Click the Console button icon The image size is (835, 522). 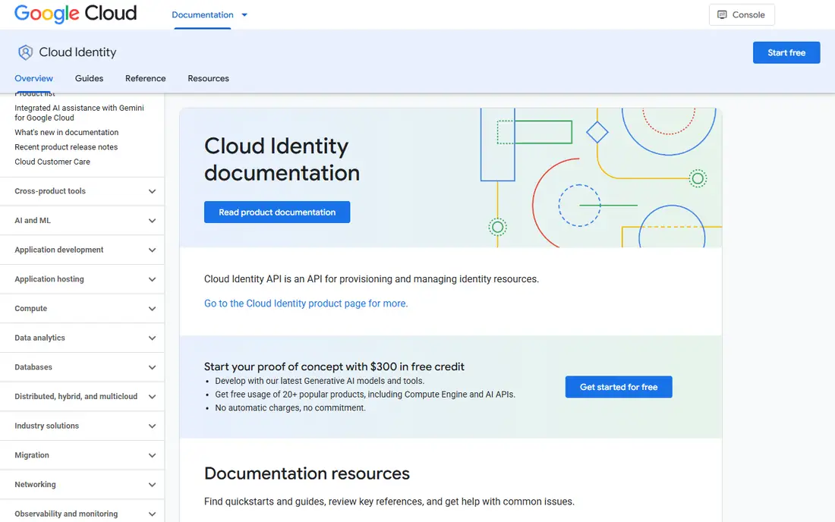[722, 15]
